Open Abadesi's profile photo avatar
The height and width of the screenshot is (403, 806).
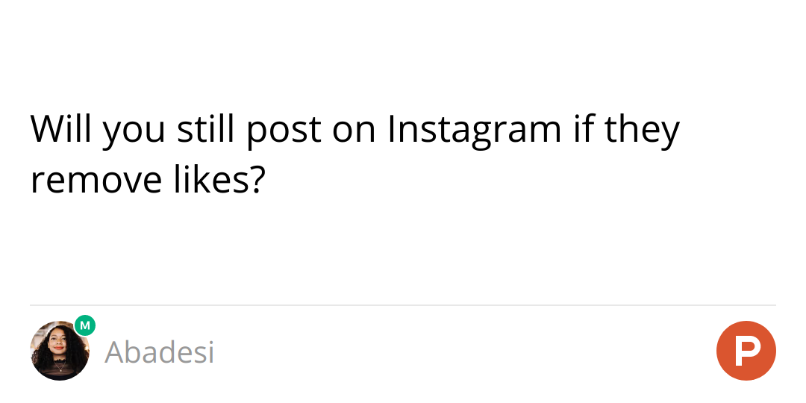click(x=58, y=352)
